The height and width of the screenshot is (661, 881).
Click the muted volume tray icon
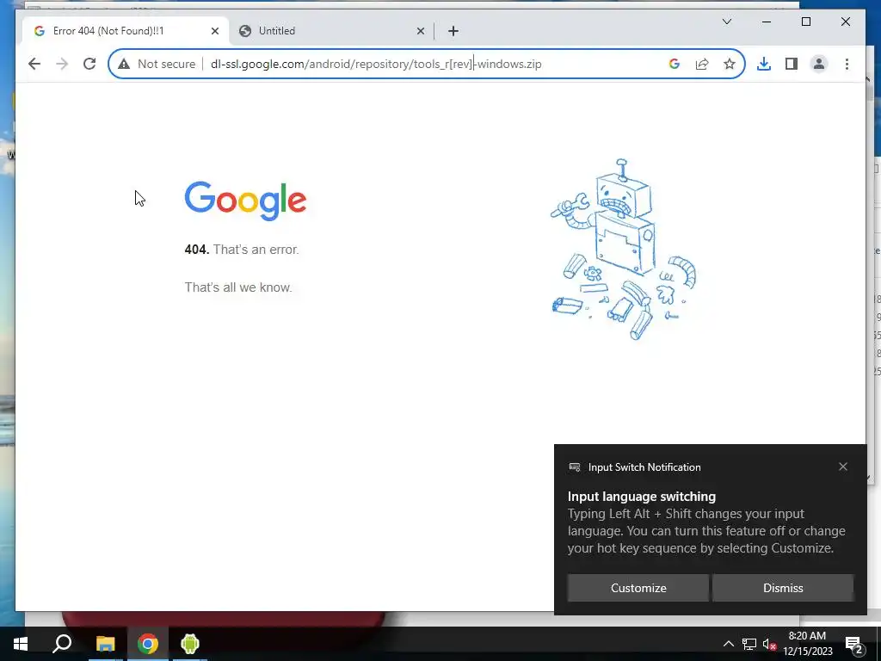(769, 644)
